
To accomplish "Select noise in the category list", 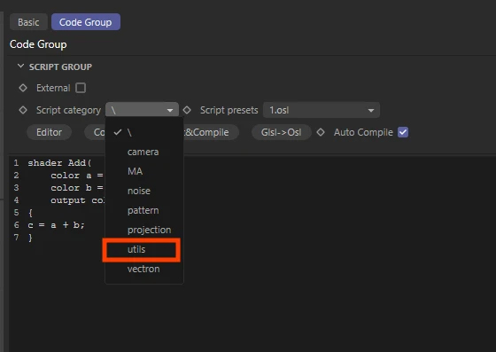I will [144, 191].
